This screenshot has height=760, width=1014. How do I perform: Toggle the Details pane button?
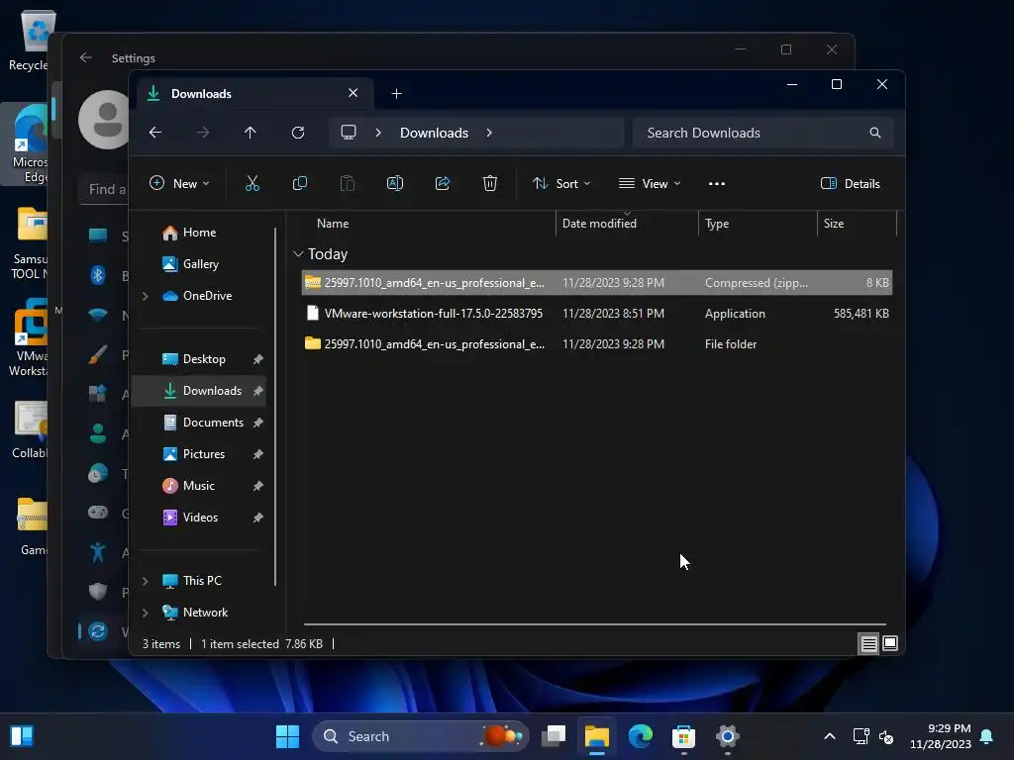click(x=850, y=183)
